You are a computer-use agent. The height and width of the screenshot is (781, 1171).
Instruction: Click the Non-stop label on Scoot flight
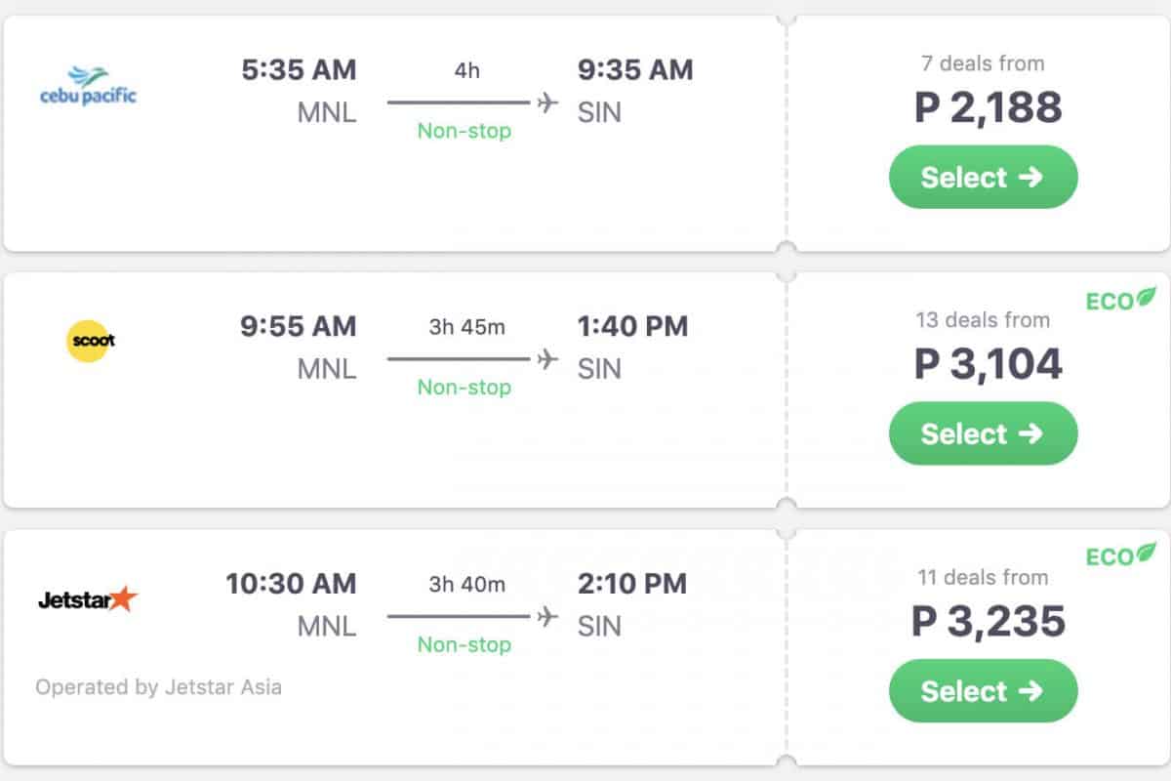[464, 388]
